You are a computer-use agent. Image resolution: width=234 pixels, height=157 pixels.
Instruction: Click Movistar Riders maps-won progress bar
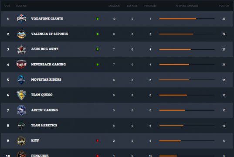click(x=187, y=80)
